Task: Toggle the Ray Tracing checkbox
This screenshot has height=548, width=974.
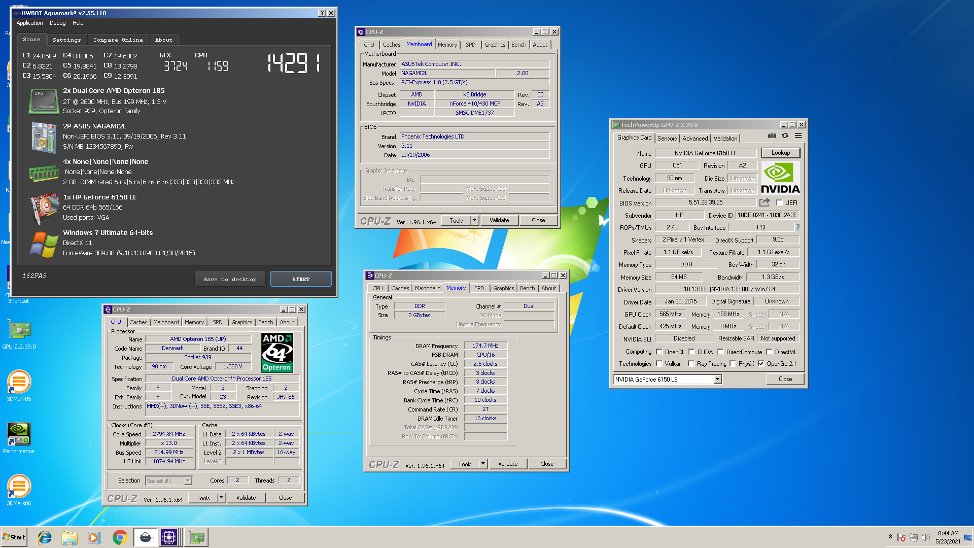Action: point(691,363)
